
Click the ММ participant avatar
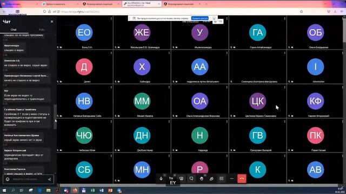click(142, 101)
